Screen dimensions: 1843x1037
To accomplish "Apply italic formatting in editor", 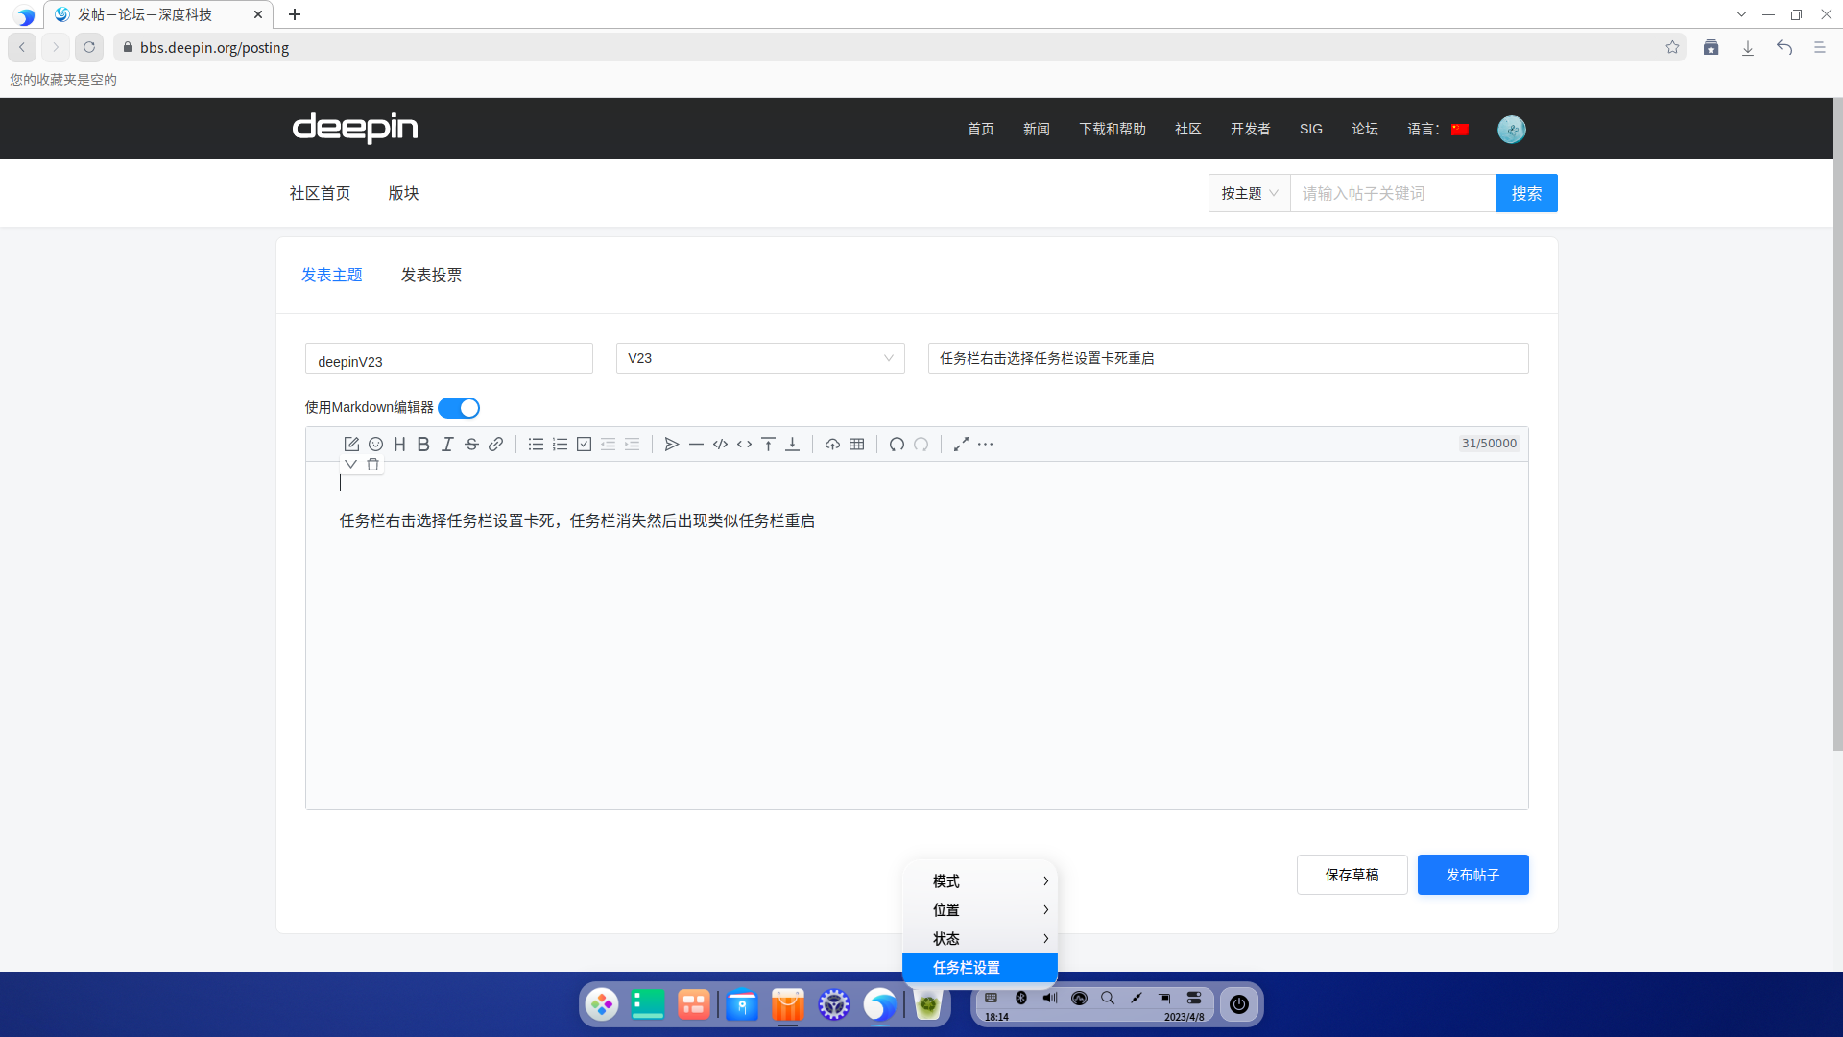I will click(447, 445).
